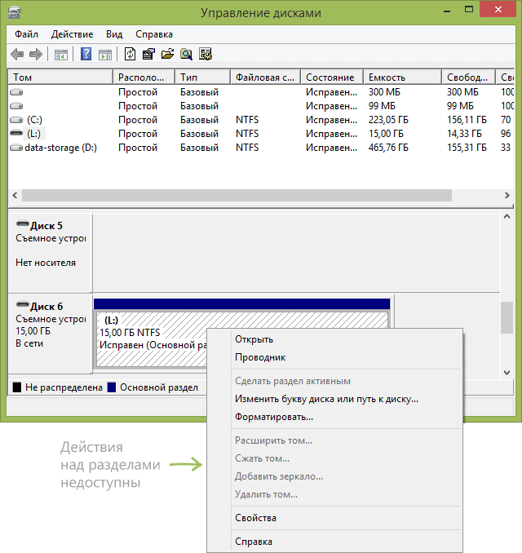
Task: Select the drive icon beside (C:)
Action: 16,120
